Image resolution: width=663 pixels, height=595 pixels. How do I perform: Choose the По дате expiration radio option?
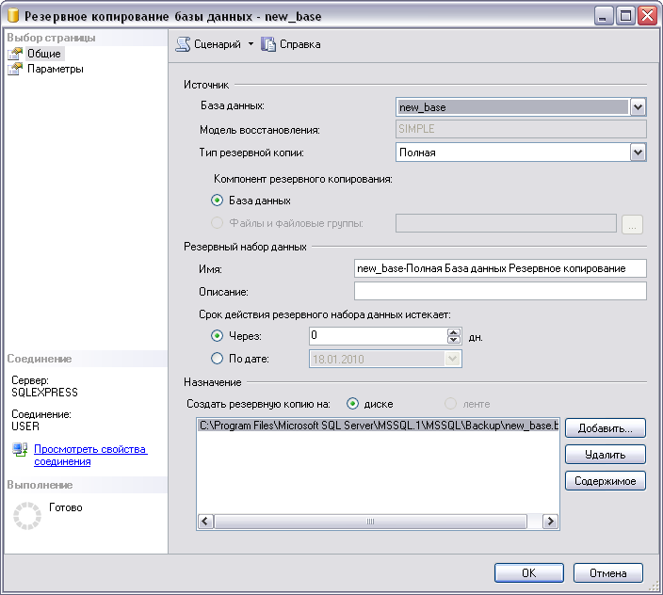pyautogui.click(x=218, y=359)
